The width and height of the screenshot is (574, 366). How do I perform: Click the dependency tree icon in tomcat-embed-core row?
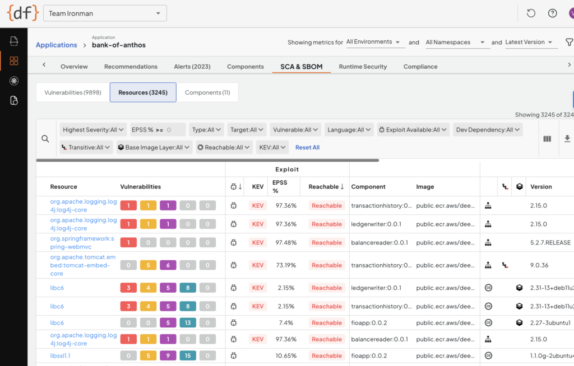pyautogui.click(x=488, y=265)
